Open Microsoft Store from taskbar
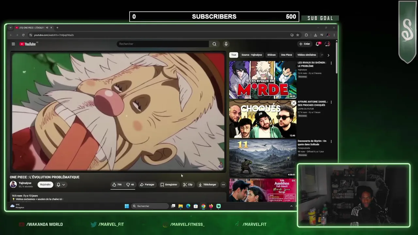418x235 pixels. point(196,206)
